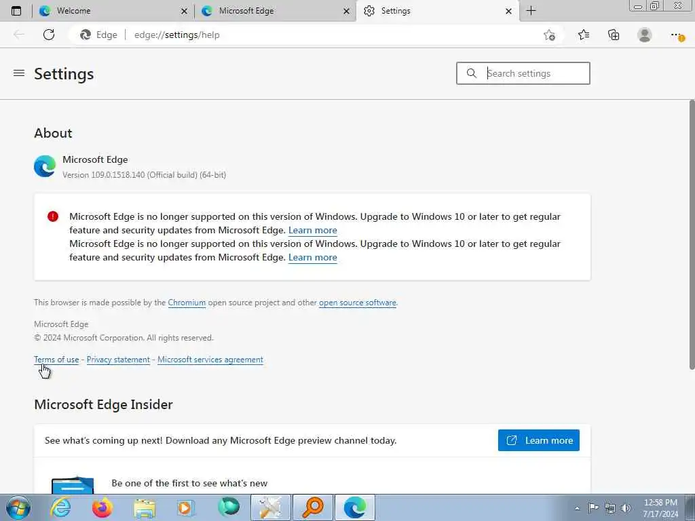The image size is (695, 521).
Task: Open the second Learn more link
Action: (x=312, y=257)
